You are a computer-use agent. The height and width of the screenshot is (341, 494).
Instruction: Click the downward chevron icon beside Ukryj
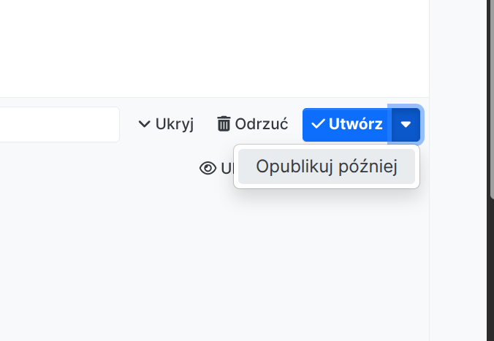click(x=144, y=124)
